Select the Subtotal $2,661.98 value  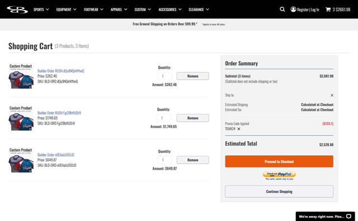[x=327, y=76]
